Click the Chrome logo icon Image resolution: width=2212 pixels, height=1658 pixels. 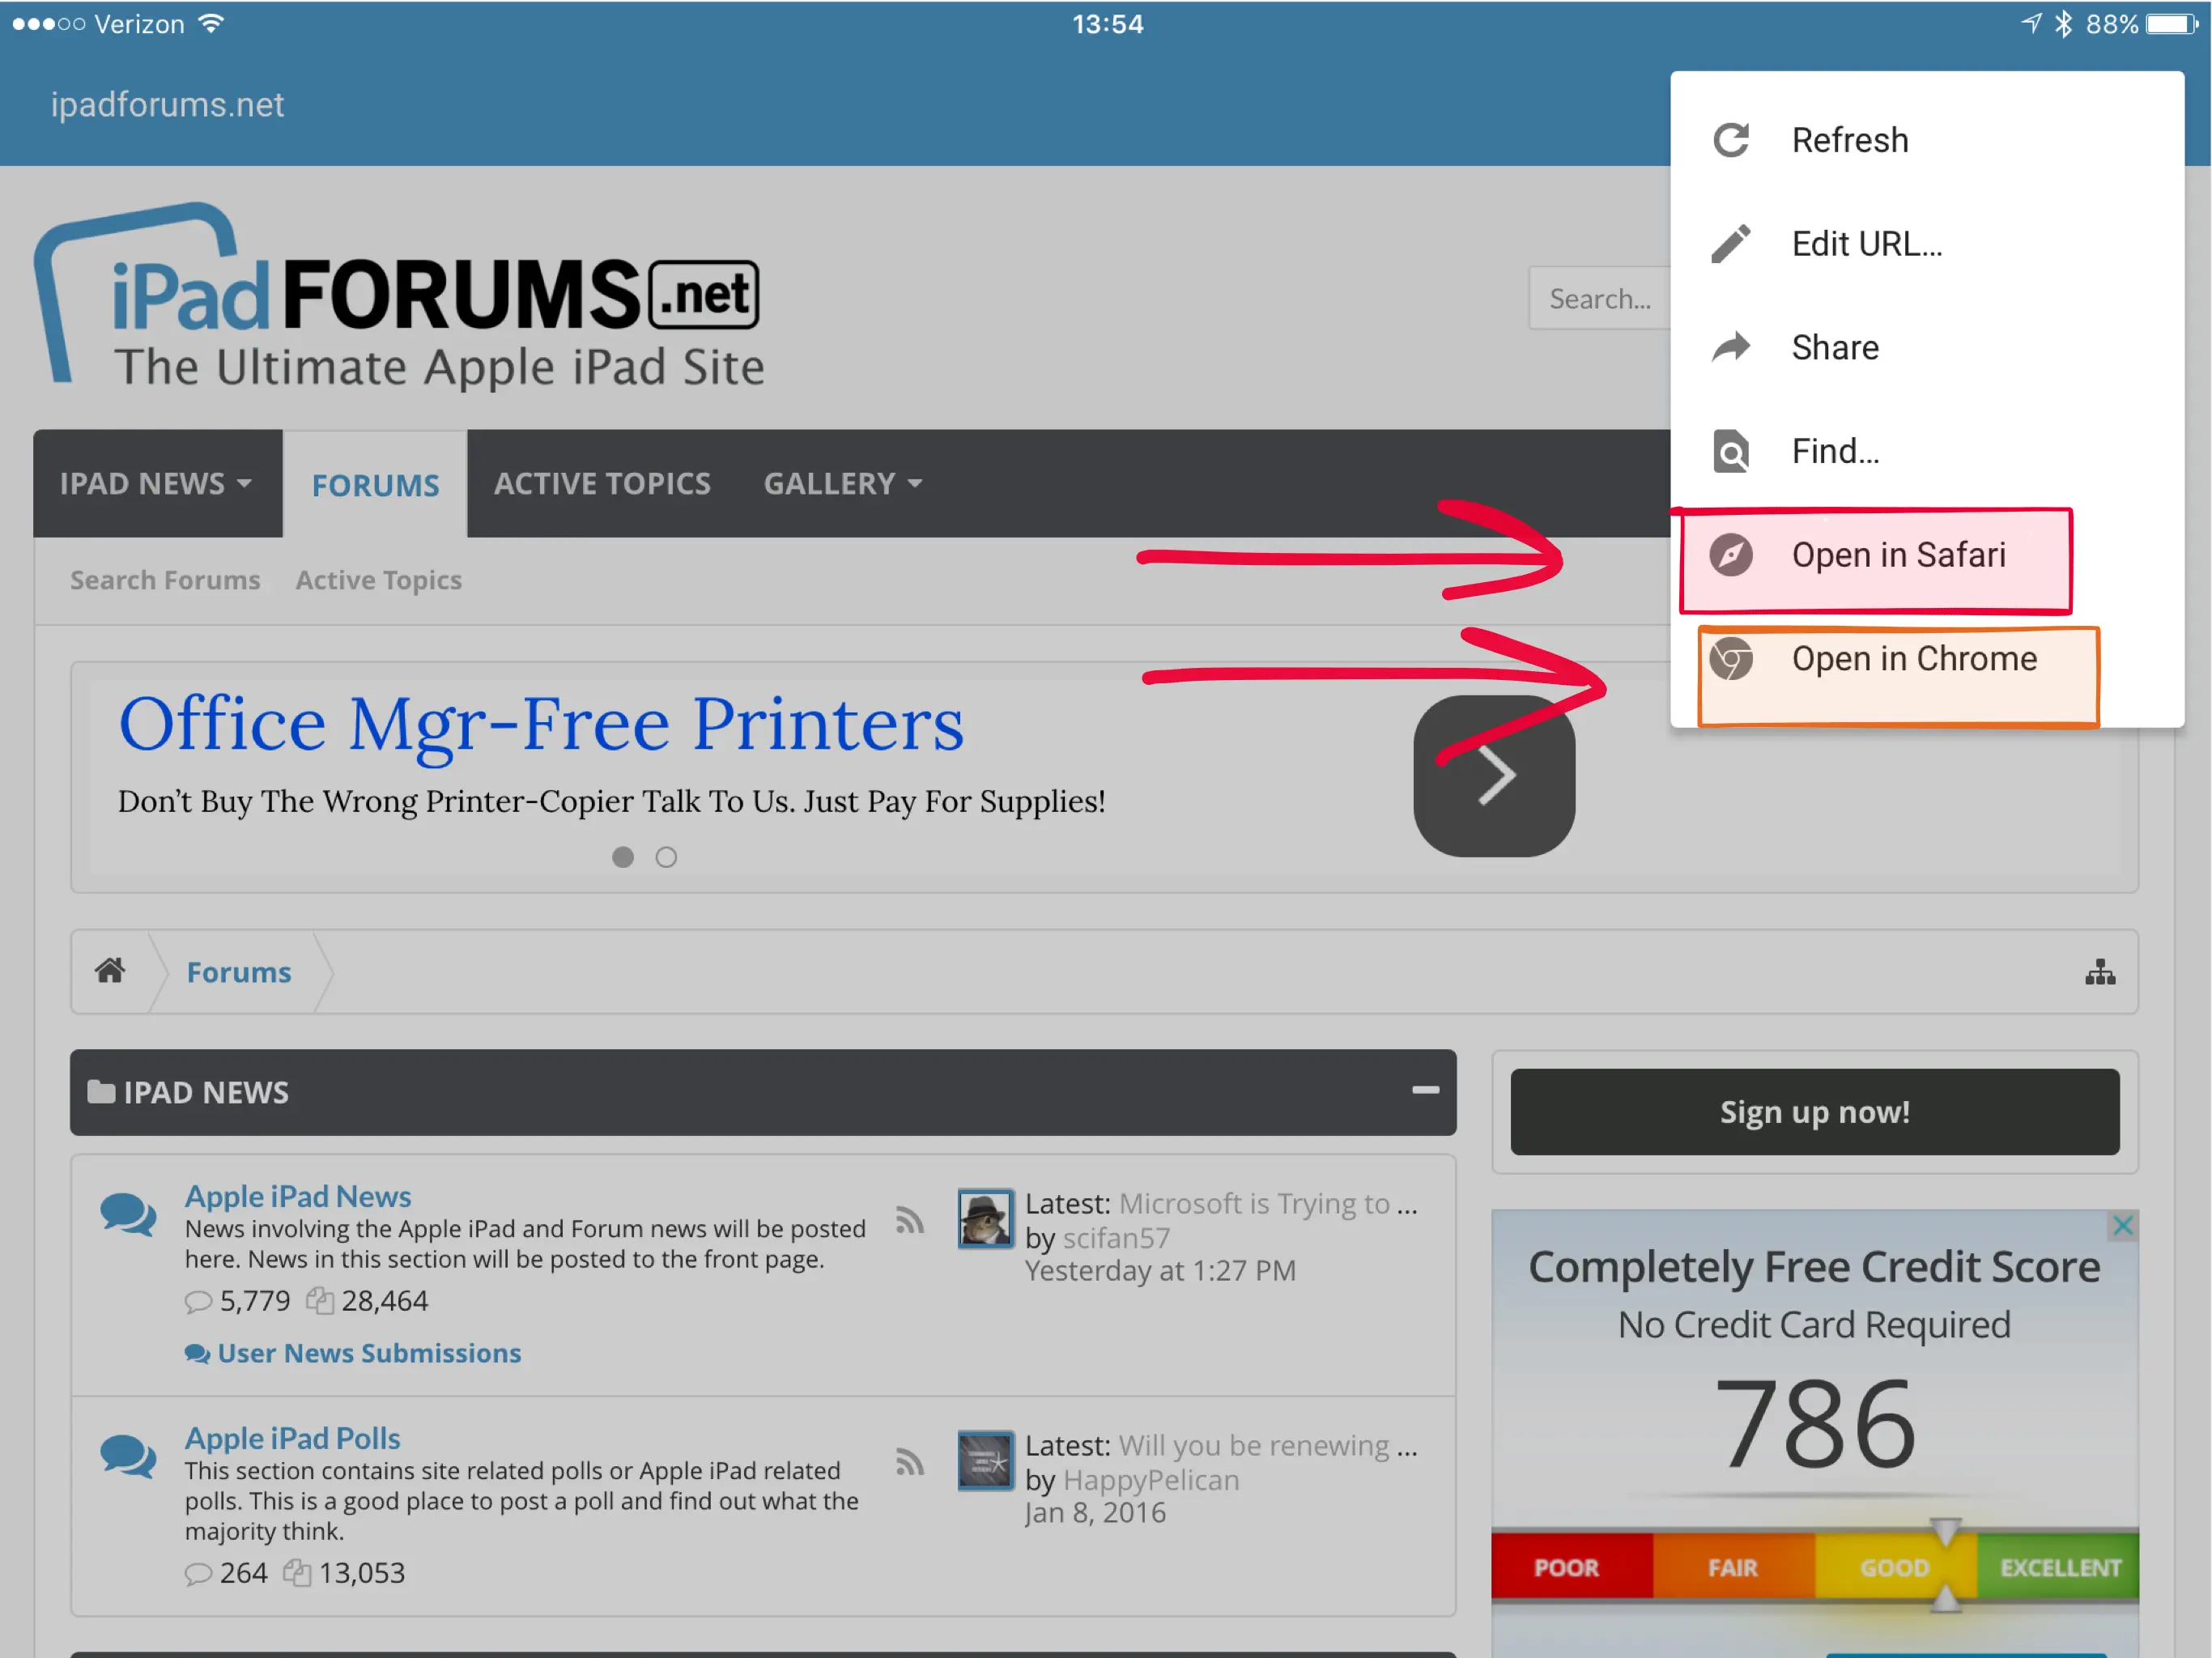pos(1731,659)
